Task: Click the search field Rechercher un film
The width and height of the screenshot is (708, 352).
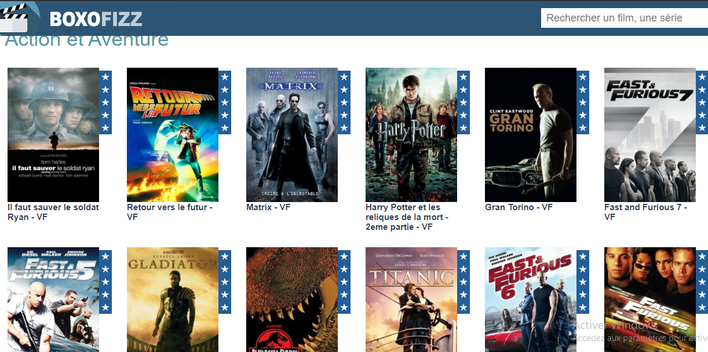Action: [x=625, y=18]
